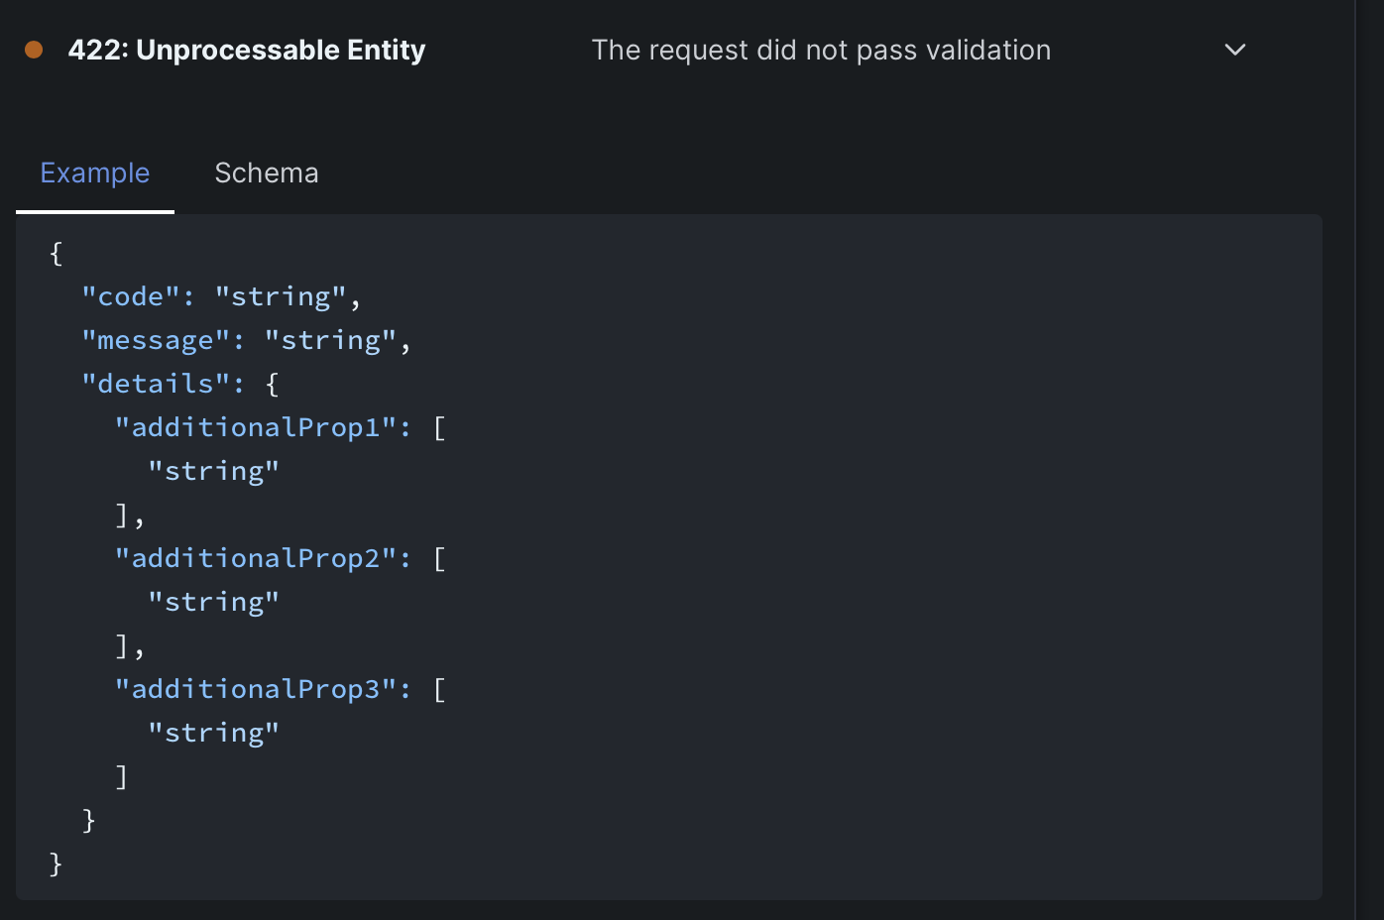
Task: Click the additionalProp1 property name
Action: point(255,427)
